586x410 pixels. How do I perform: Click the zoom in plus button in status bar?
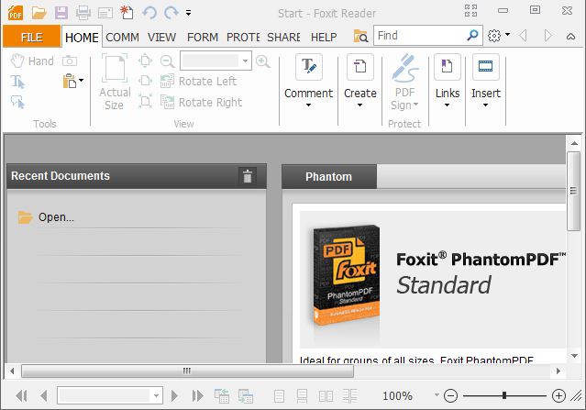pyautogui.click(x=558, y=395)
